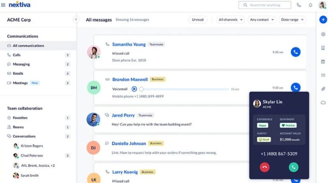Click the New badge next to Meetings
The image size is (328, 183).
(35, 83)
